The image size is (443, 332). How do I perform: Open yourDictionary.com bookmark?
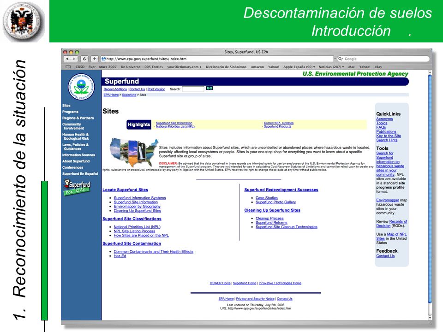tap(184, 67)
